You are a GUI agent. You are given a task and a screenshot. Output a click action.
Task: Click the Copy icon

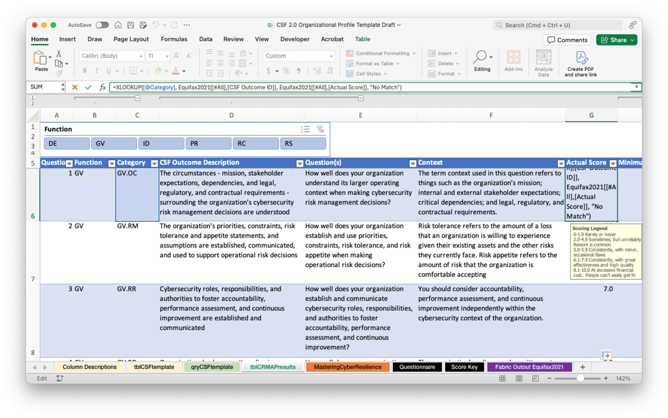click(x=59, y=64)
